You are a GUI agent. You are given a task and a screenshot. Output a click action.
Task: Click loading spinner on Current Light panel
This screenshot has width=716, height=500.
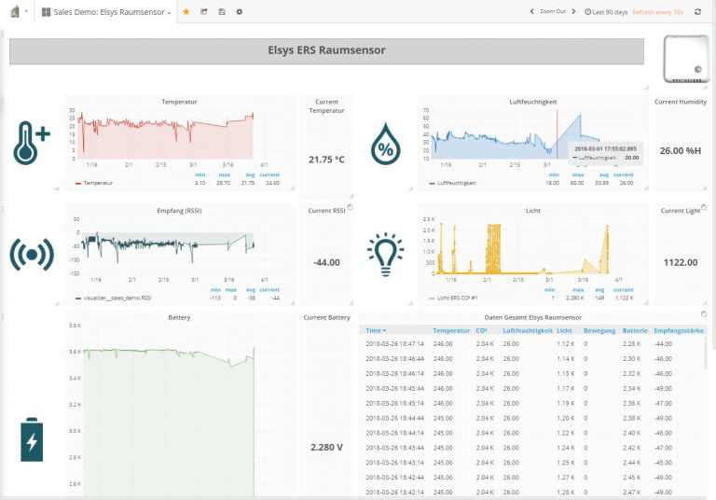704,207
